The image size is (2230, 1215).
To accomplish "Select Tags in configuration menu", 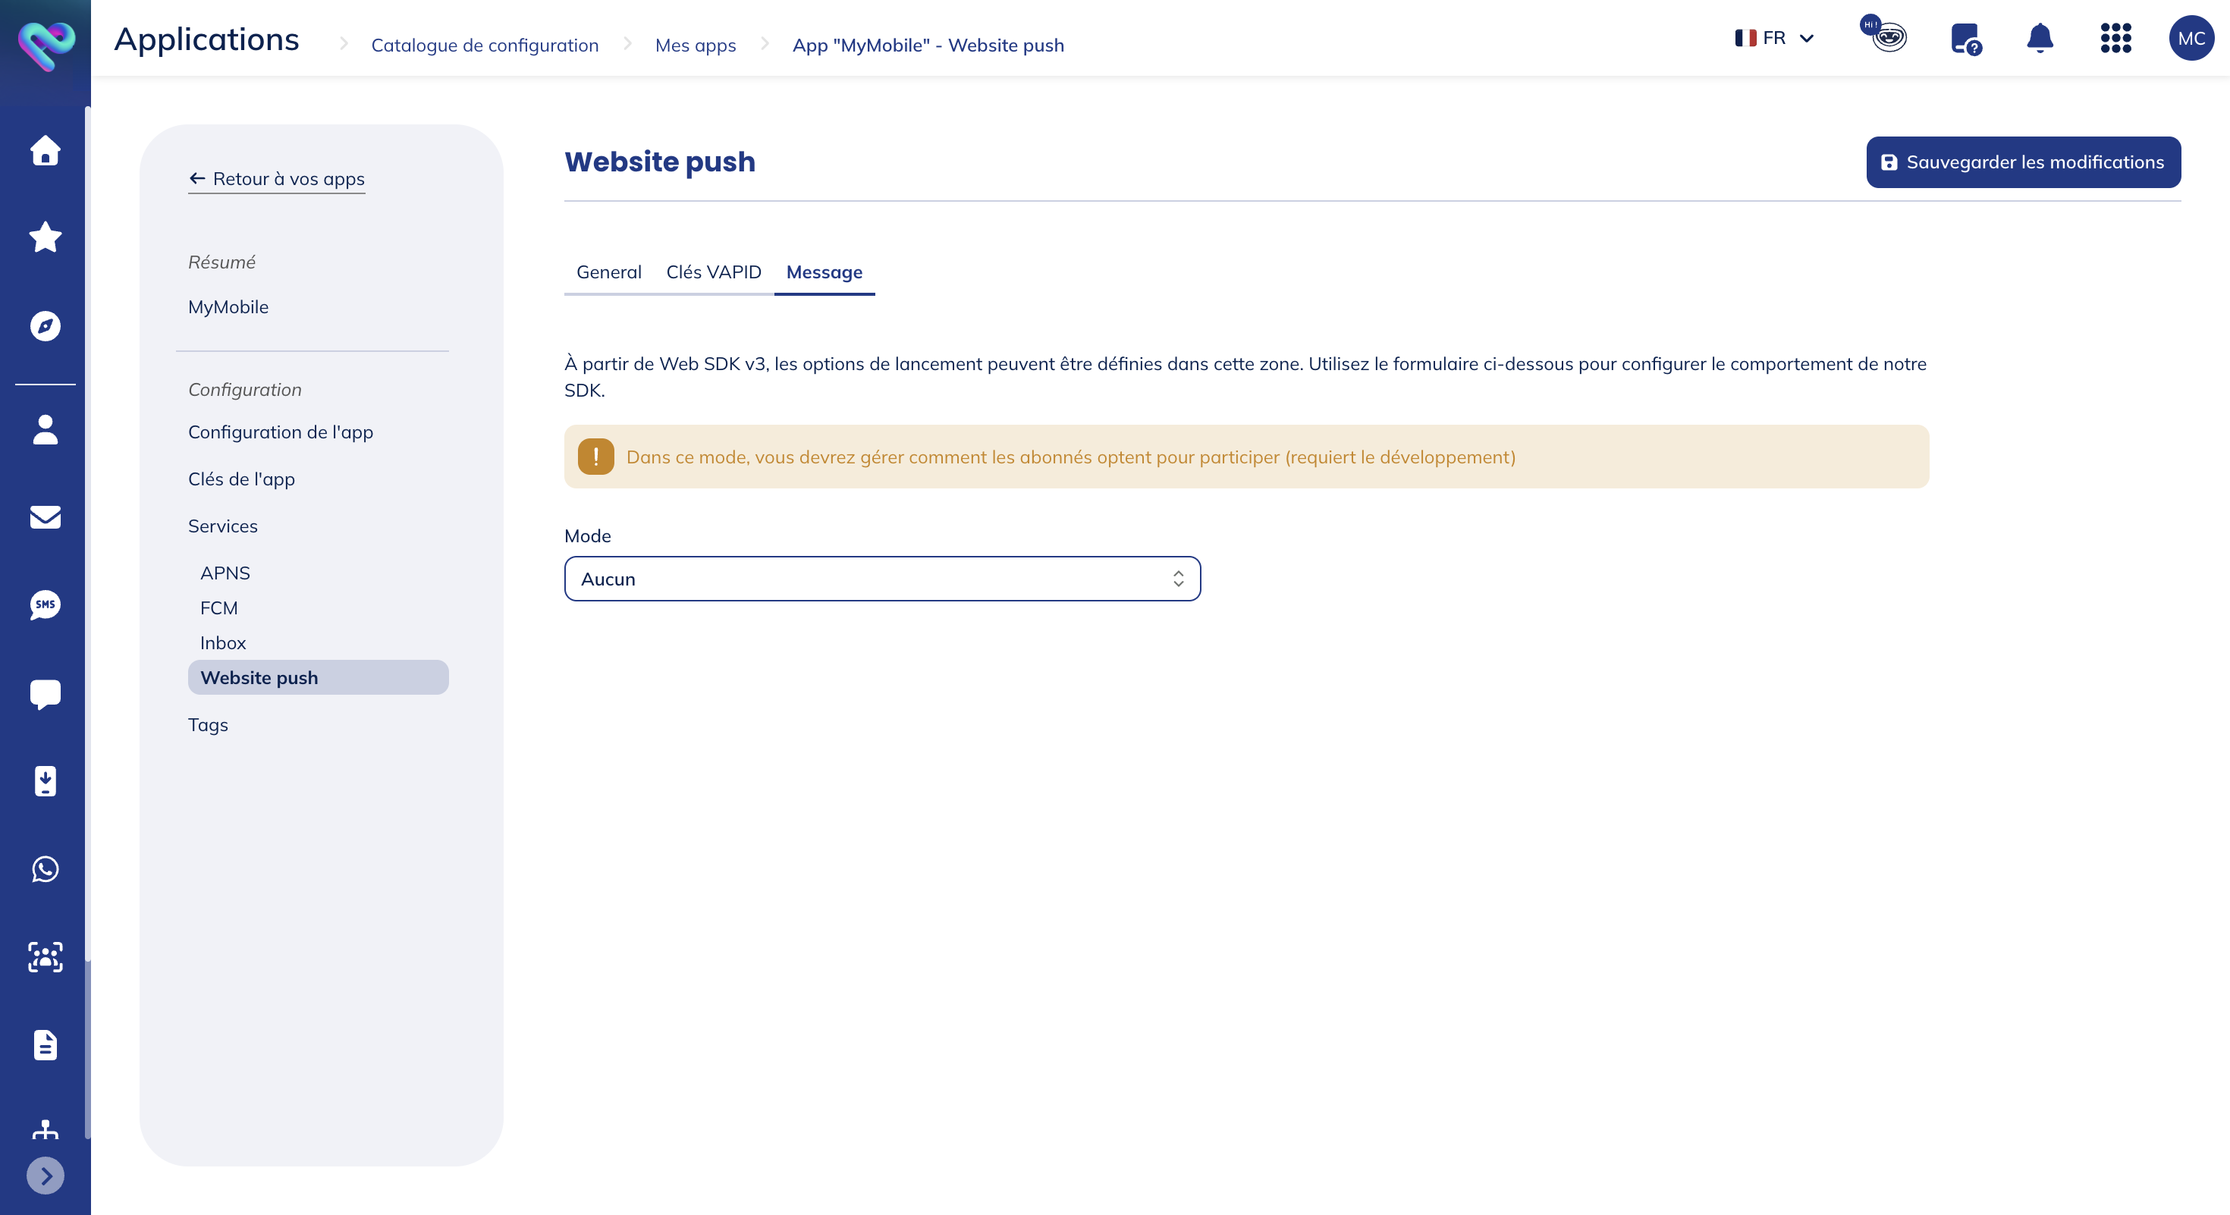I will [208, 724].
